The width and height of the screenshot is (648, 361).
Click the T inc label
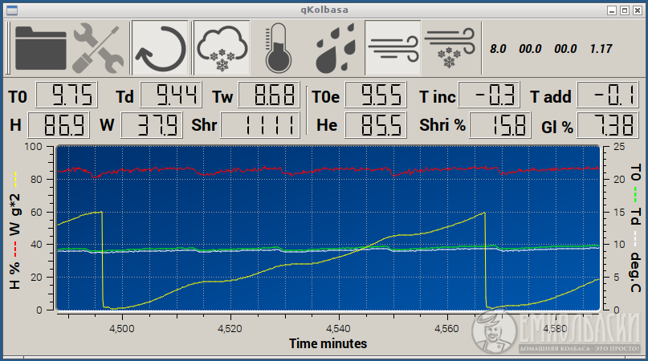click(438, 97)
